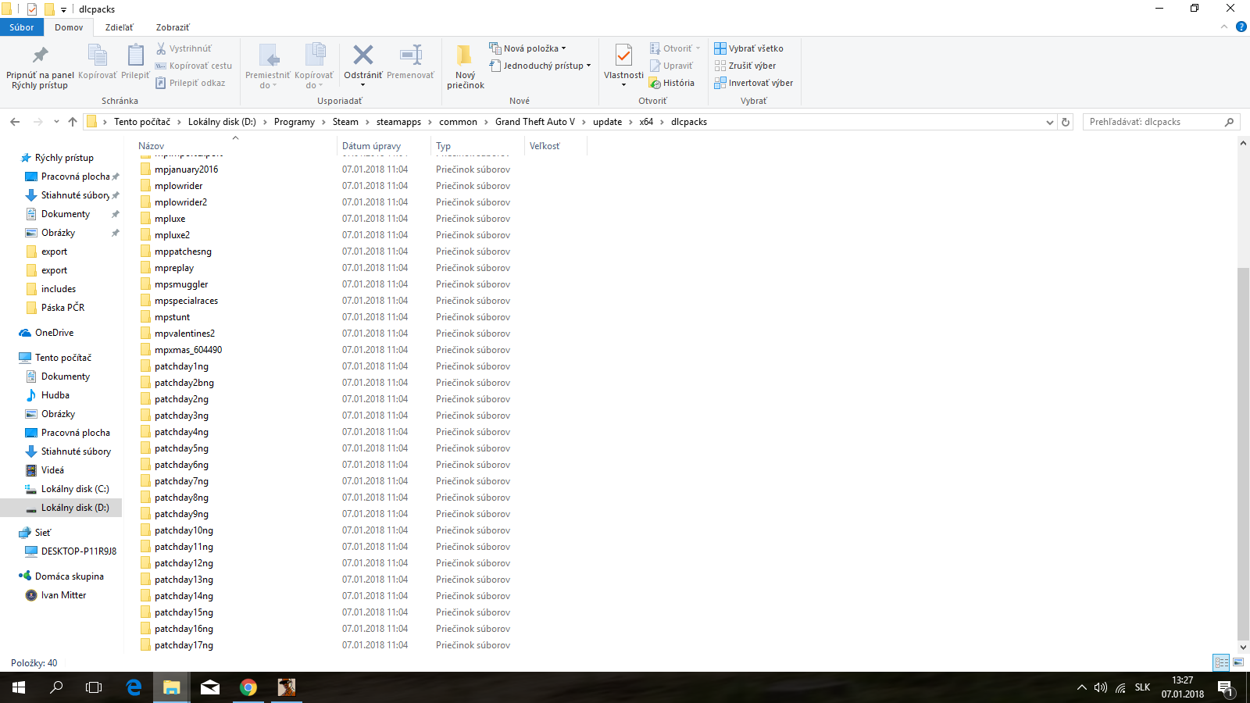
Task: Open the Súbor menu tab
Action: coord(22,27)
